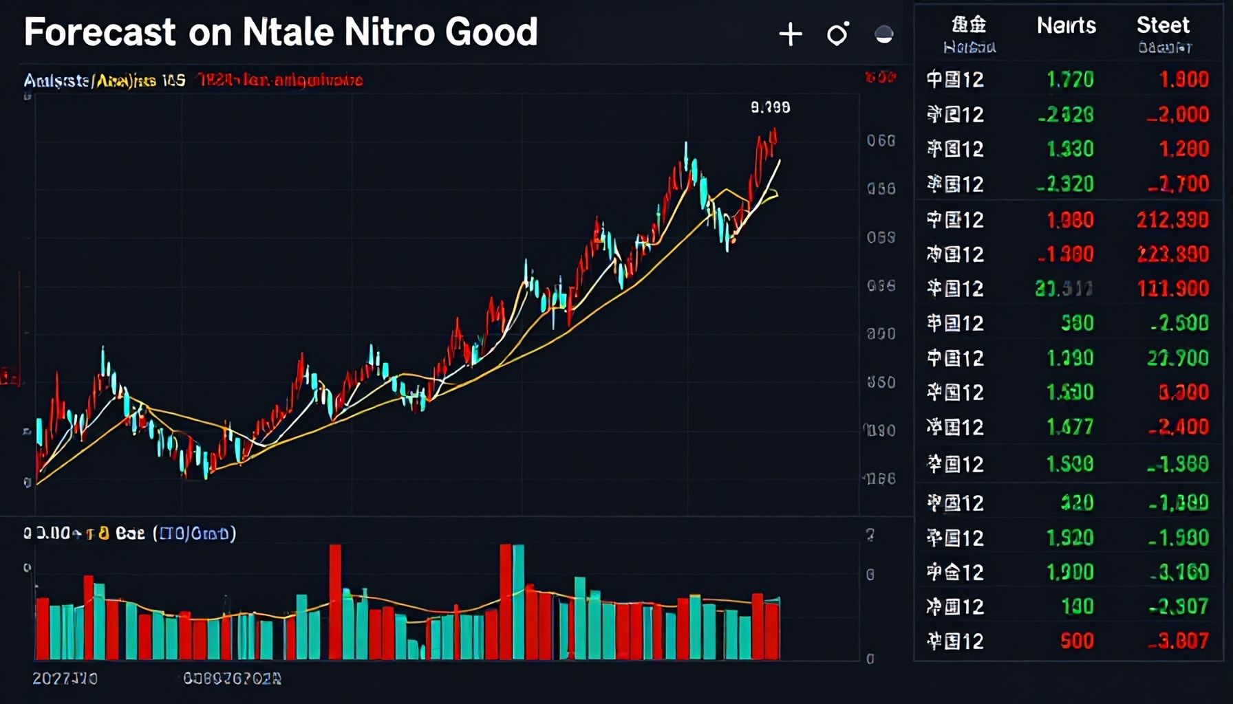Click the tallest red volume bar on left
The height and width of the screenshot is (704, 1233).
(x=335, y=602)
